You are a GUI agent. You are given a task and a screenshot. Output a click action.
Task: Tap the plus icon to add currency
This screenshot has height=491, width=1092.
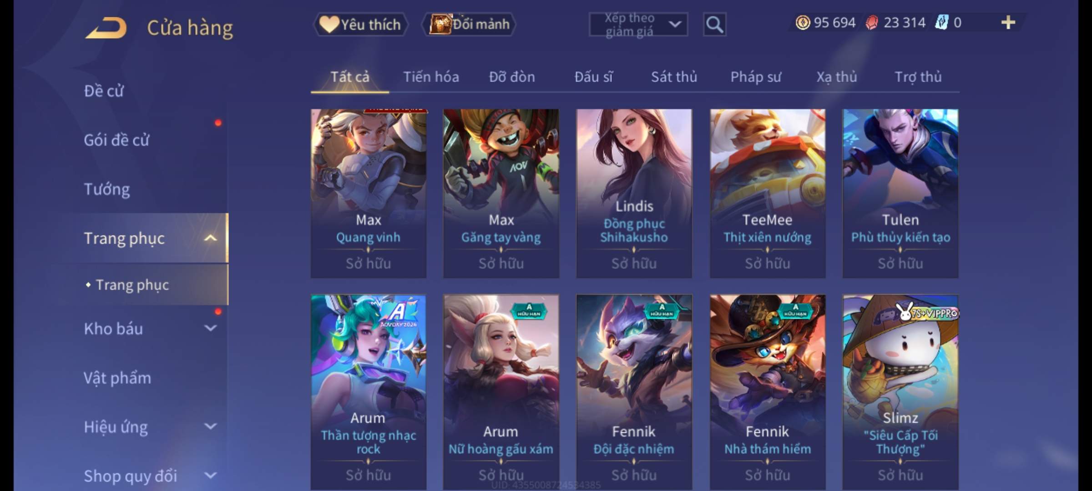tap(1008, 22)
